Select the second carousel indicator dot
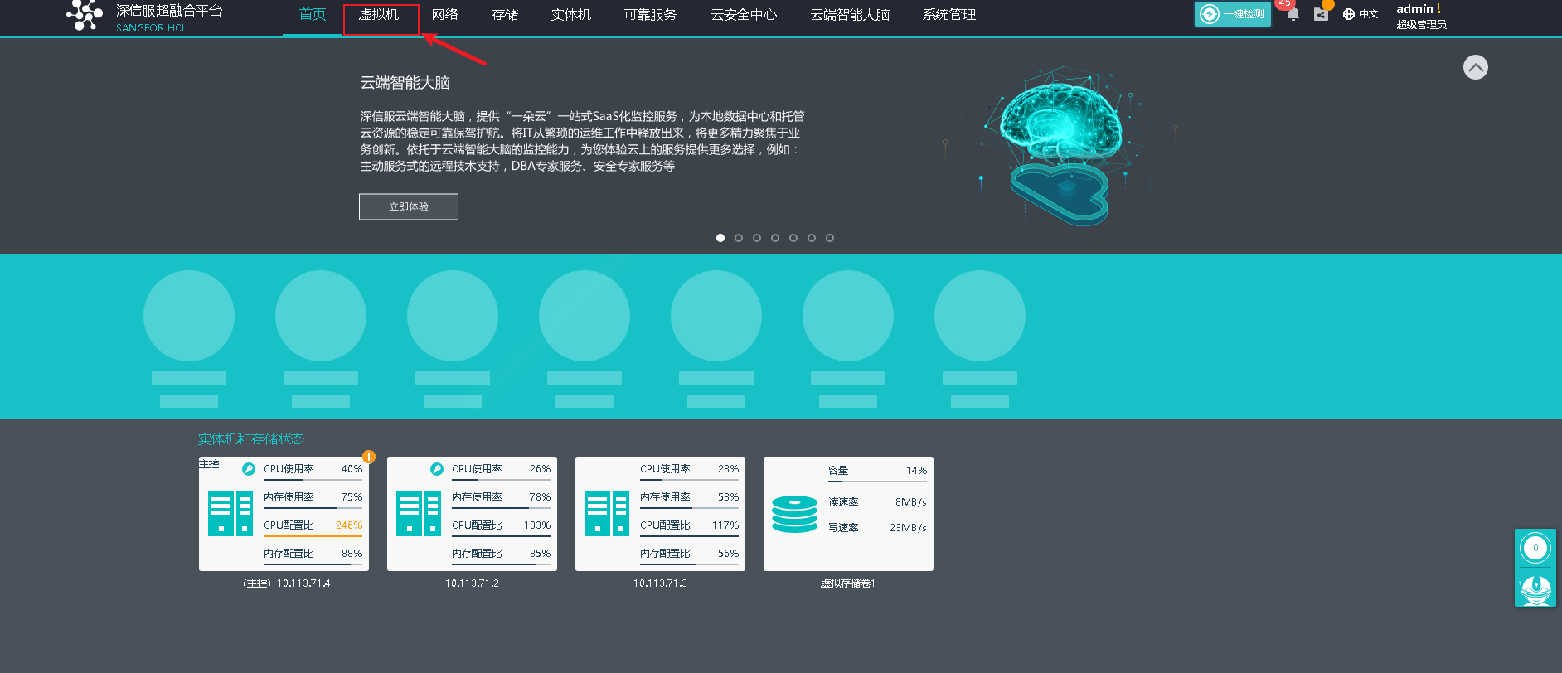Image resolution: width=1562 pixels, height=673 pixels. click(739, 238)
